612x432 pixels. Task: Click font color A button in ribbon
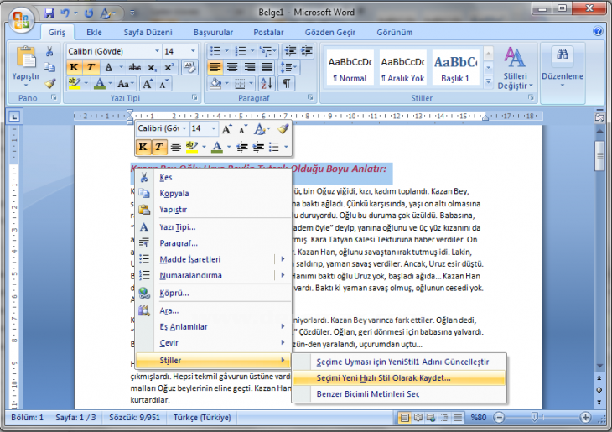pos(100,84)
